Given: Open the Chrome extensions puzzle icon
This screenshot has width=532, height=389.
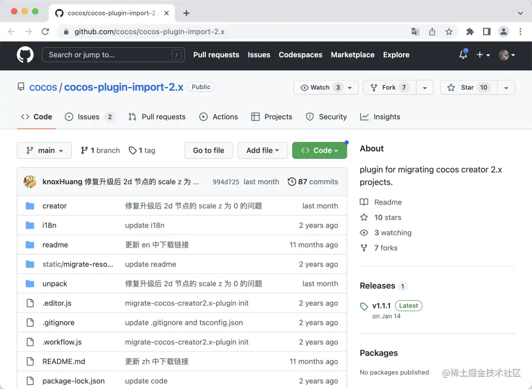Looking at the screenshot, I should [x=470, y=32].
